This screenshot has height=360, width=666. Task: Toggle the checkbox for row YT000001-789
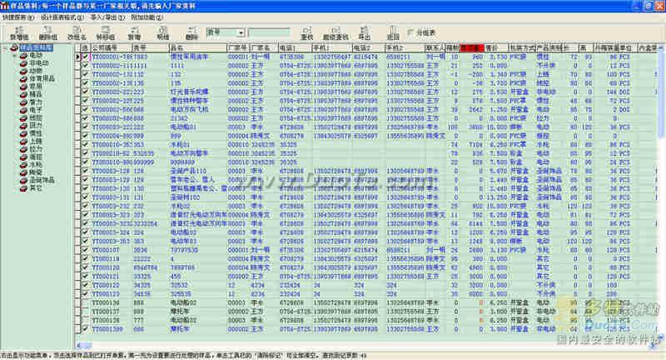[85, 57]
